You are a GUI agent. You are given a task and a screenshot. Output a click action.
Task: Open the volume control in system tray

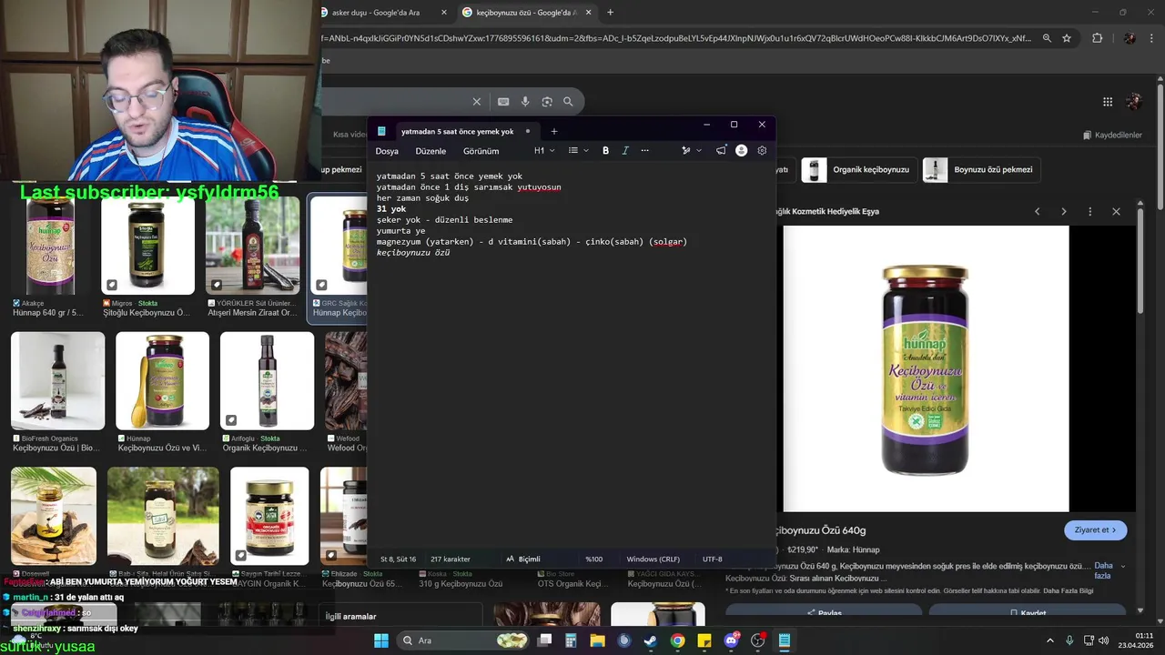coord(1104,640)
